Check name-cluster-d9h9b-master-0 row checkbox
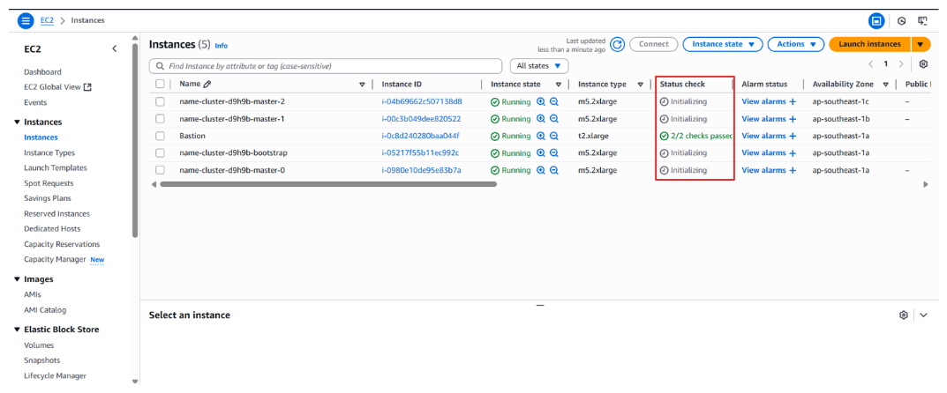 (x=160, y=170)
